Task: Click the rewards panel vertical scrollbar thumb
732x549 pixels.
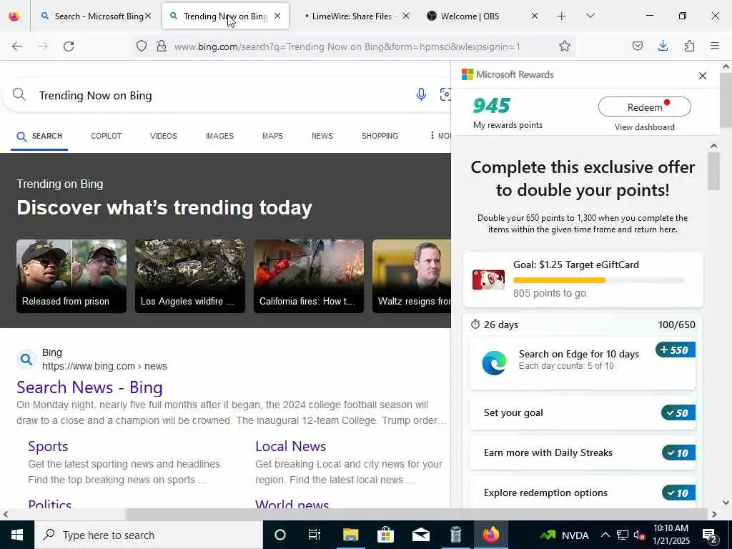Action: pos(713,171)
